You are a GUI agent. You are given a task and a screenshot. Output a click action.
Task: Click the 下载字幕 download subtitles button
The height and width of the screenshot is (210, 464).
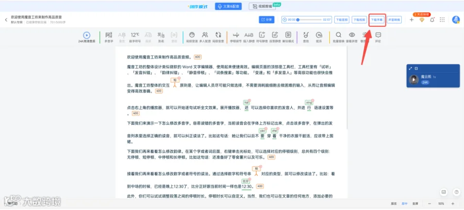coord(377,20)
